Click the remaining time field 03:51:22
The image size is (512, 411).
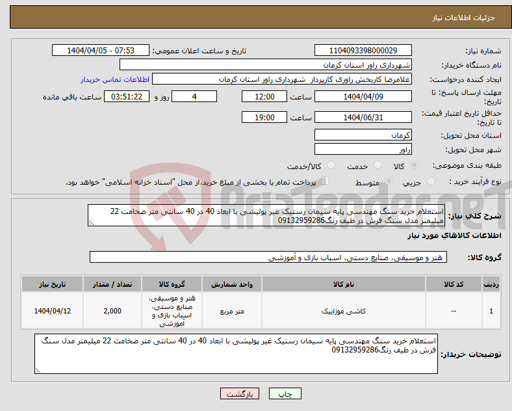[127, 96]
